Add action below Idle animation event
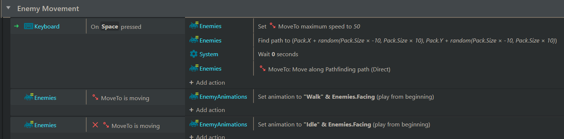Viewport: 564px width, 139px height. point(207,137)
